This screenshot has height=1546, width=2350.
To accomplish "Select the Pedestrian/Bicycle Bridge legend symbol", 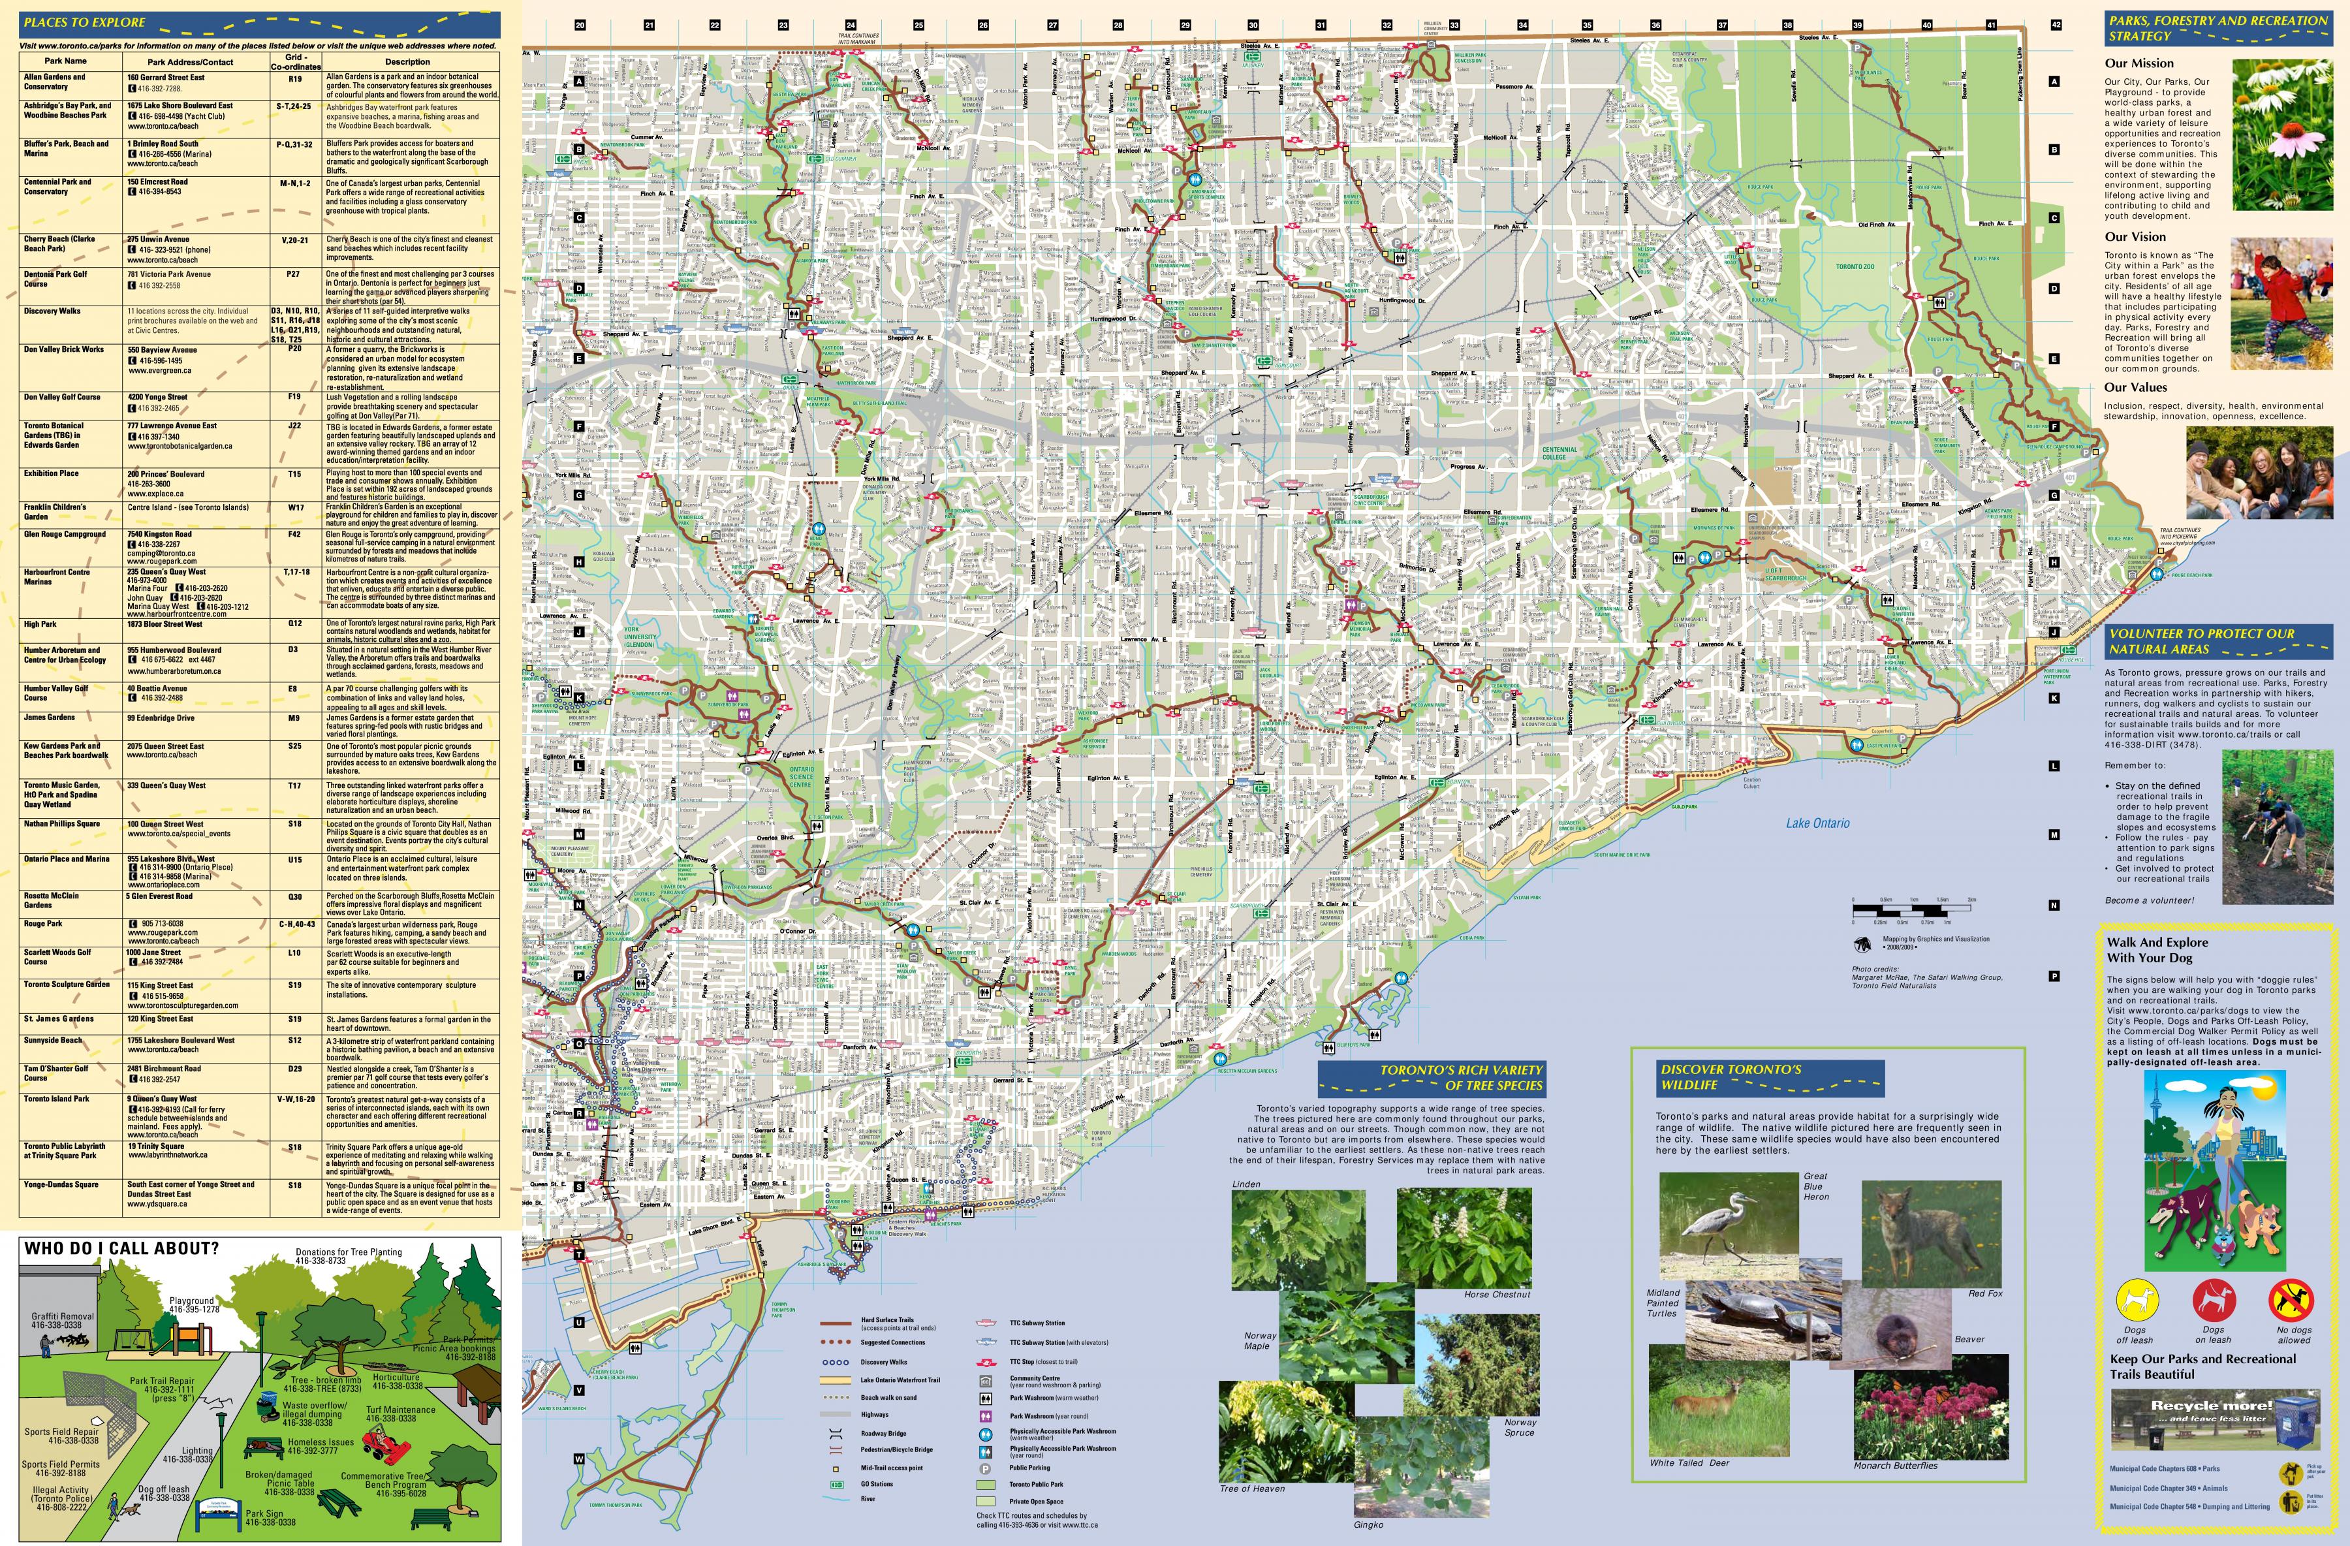I will tap(836, 1449).
